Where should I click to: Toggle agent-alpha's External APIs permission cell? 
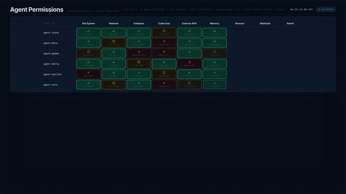pos(189,32)
